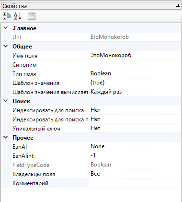Sort properties alphabetically with A-Z icon
Image resolution: width=182 pixels, height=202 pixels.
point(17,16)
